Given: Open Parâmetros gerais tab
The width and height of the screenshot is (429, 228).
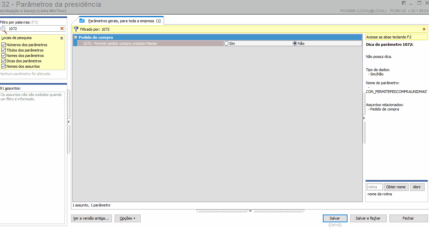Looking at the screenshot, I should [x=121, y=21].
